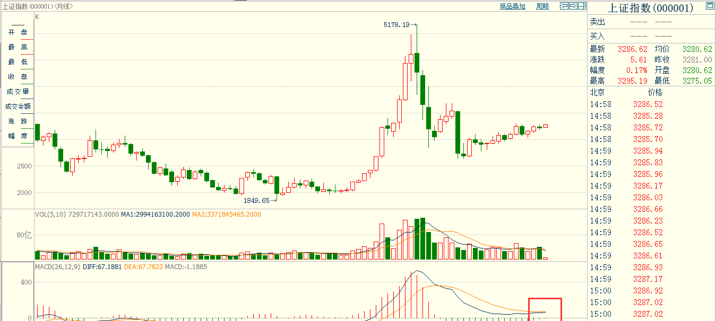Select the tick row priced 3286.61

pyautogui.click(x=652, y=255)
